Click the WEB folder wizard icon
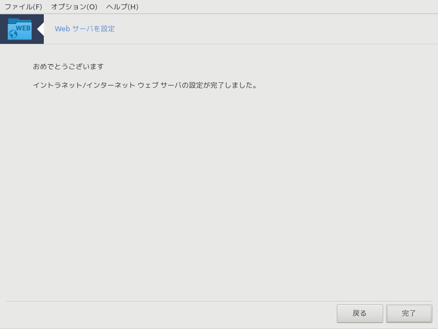438x329 pixels. point(20,29)
